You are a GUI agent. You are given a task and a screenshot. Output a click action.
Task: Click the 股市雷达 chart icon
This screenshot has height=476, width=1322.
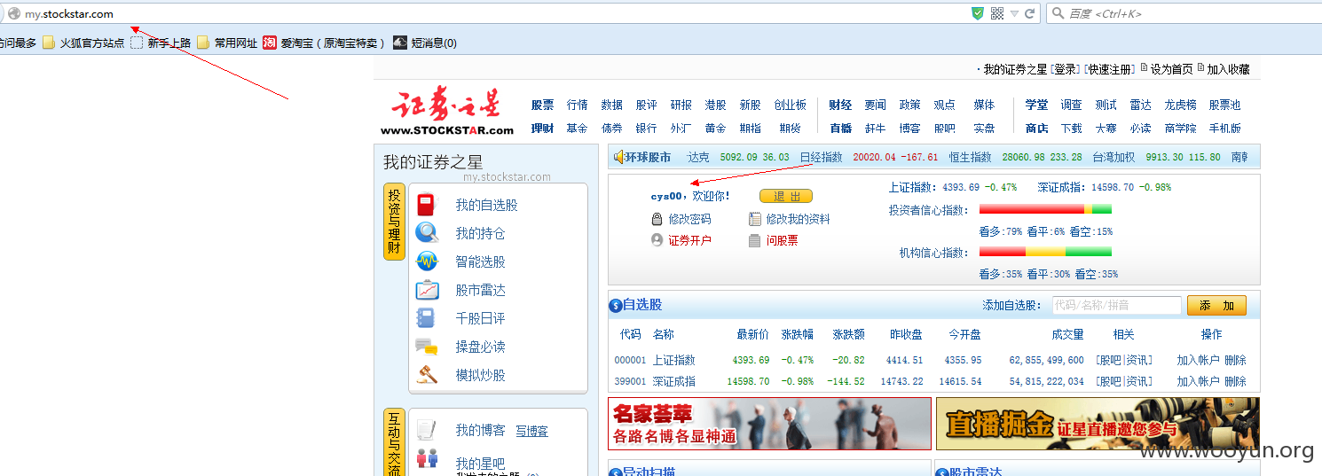tap(427, 290)
